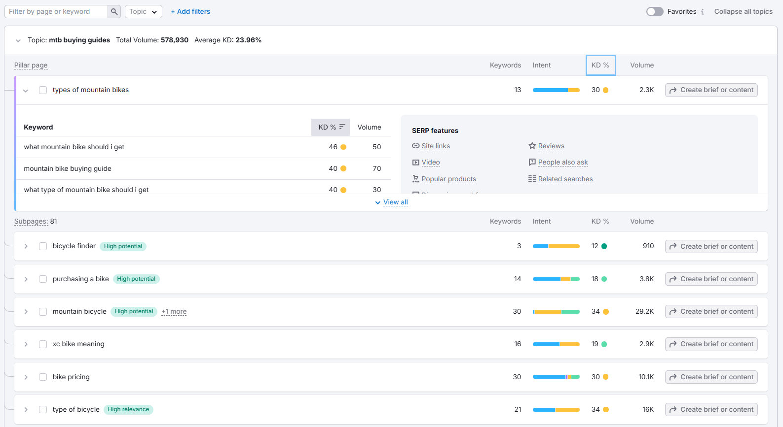
Task: Click the pillar page Volume column header
Action: (642, 65)
